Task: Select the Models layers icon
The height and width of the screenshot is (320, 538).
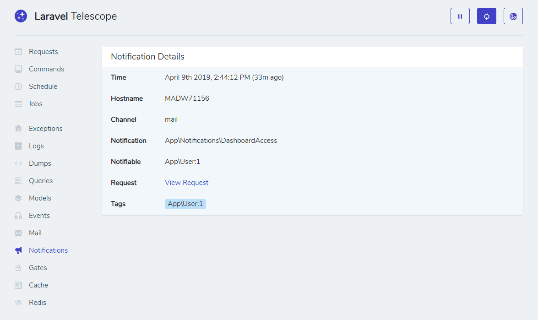Action: click(x=18, y=198)
